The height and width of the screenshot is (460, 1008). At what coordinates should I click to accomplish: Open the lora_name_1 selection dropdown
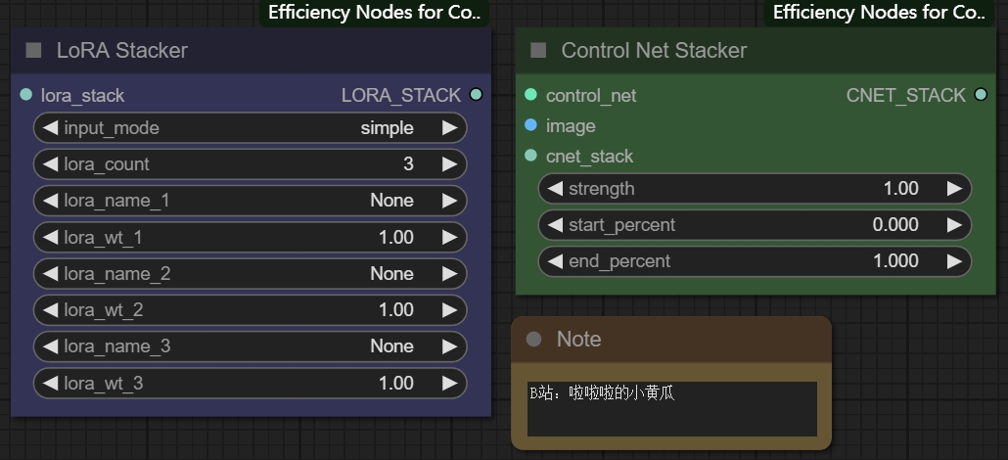point(250,201)
